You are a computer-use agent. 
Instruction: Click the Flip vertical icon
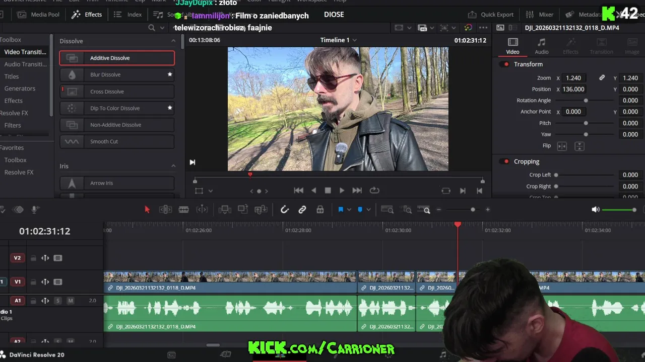click(x=579, y=146)
